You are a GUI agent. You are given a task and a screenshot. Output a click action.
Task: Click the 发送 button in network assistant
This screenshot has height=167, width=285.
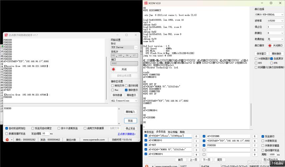pos(130,121)
